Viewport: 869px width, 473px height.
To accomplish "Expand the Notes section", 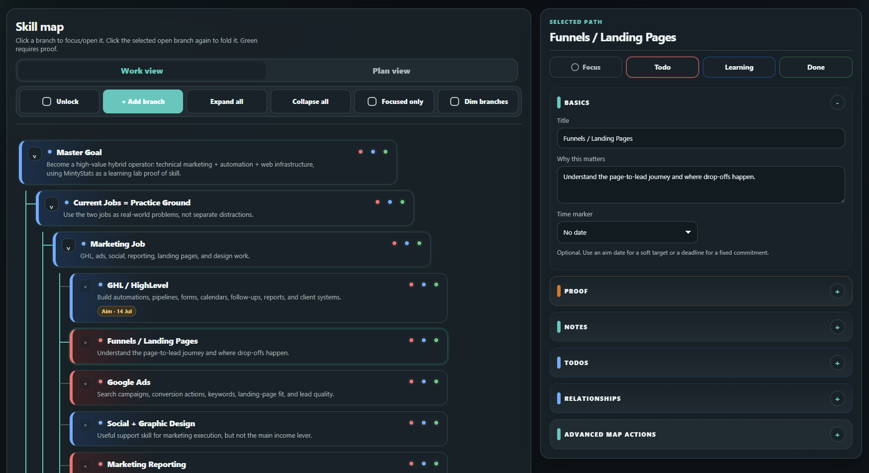I will (837, 327).
